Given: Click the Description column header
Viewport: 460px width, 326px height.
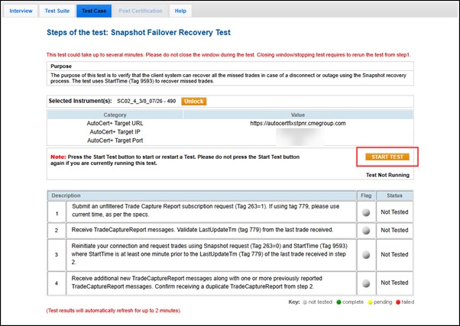Looking at the screenshot, I should (x=67, y=195).
